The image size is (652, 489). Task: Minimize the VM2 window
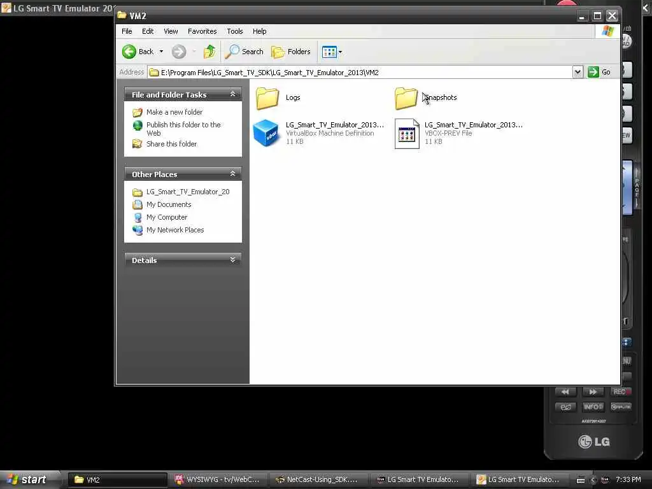click(582, 16)
